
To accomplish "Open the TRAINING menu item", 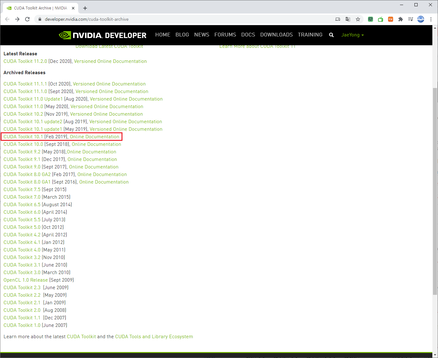I will pyautogui.click(x=310, y=35).
